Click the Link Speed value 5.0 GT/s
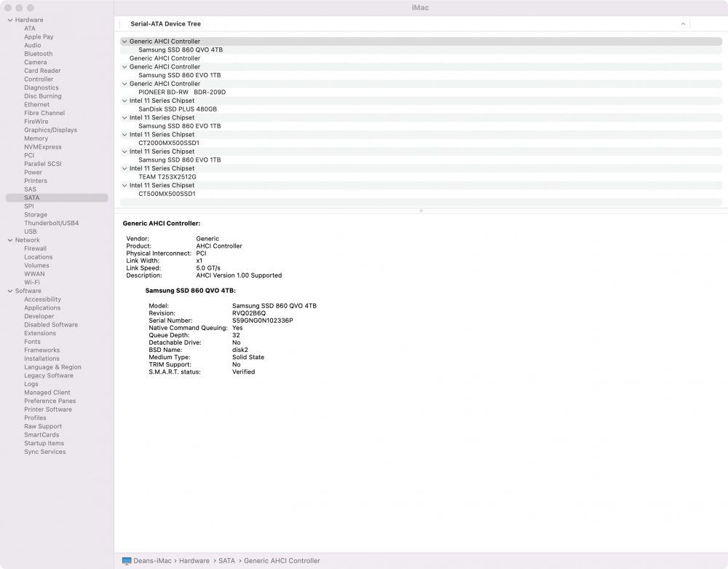The height and width of the screenshot is (569, 728). (x=208, y=268)
